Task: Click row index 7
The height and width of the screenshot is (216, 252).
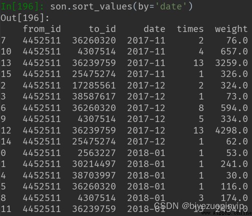Action: pyautogui.click(x=3, y=40)
